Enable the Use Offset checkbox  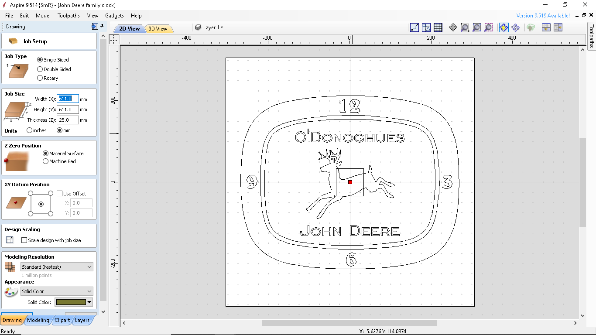[x=60, y=193]
